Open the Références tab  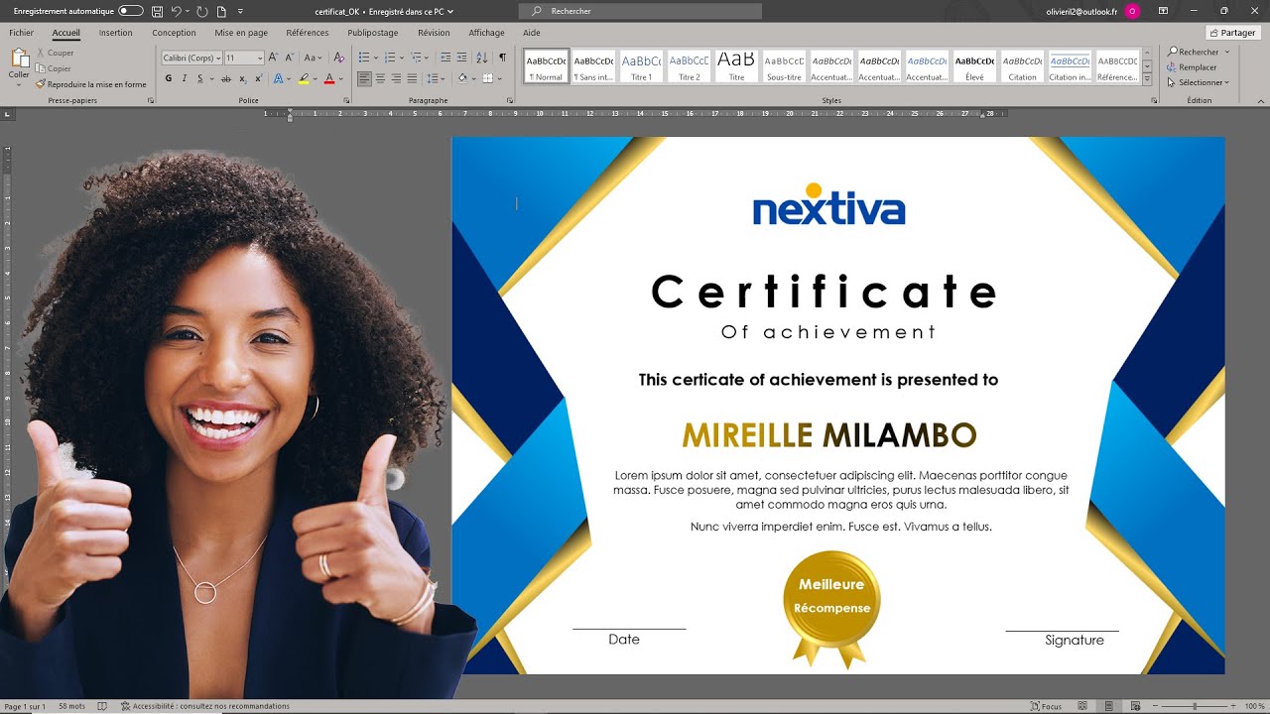[308, 33]
